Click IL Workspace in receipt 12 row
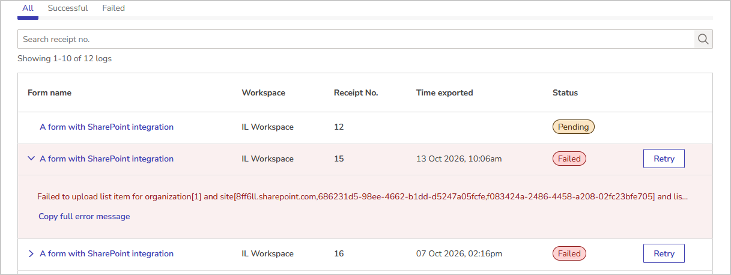The image size is (731, 275). pyautogui.click(x=268, y=127)
